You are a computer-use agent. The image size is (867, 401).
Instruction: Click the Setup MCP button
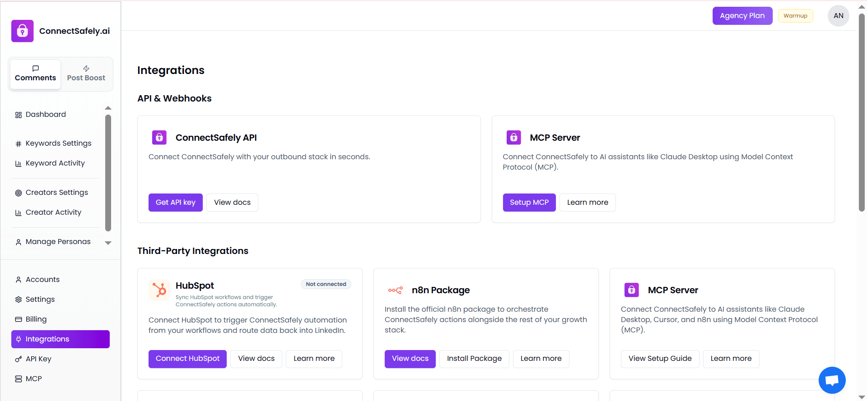click(529, 203)
